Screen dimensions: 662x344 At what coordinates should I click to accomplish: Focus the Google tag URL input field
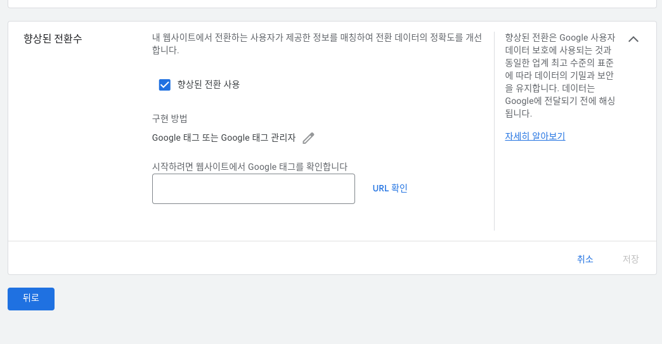[x=253, y=189]
